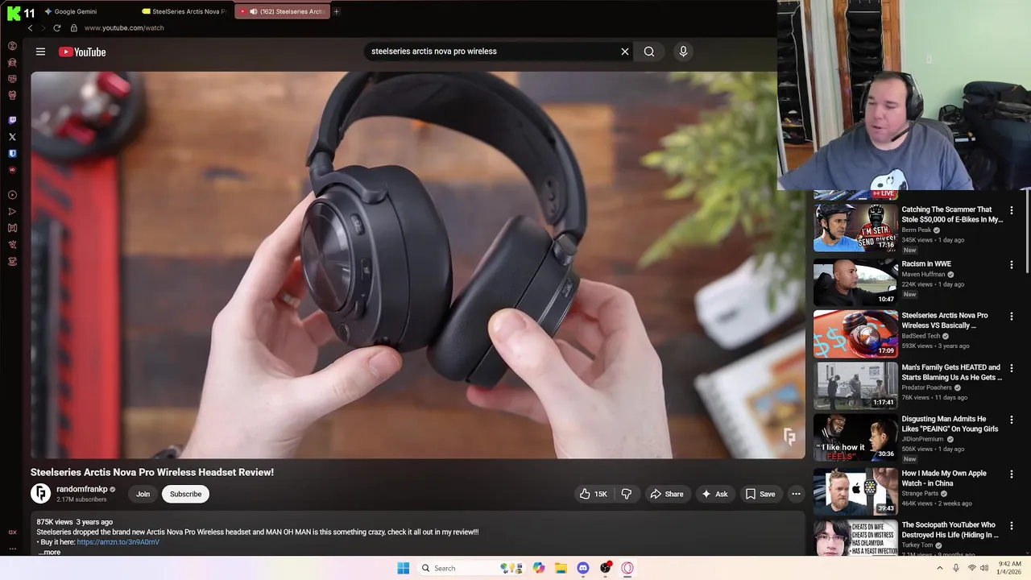This screenshot has height=580, width=1031.
Task: Click the main video player area
Action: click(417, 264)
